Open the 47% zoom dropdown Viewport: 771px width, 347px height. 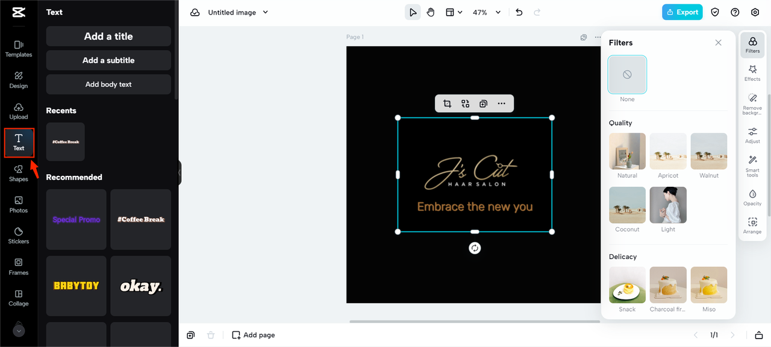[x=488, y=12]
